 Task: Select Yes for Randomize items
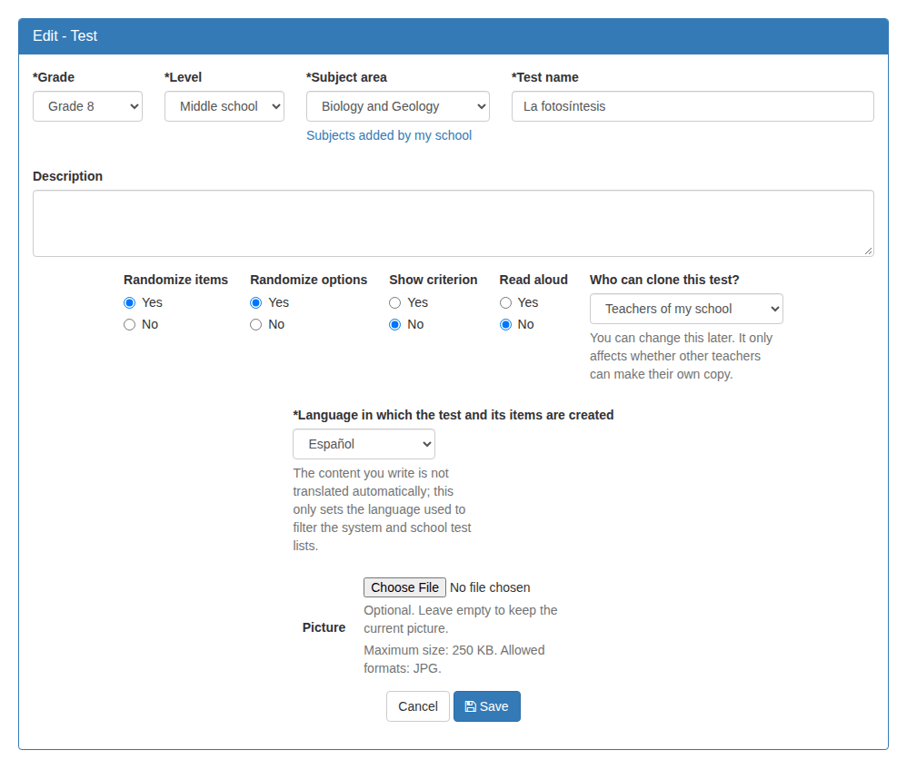pos(130,302)
